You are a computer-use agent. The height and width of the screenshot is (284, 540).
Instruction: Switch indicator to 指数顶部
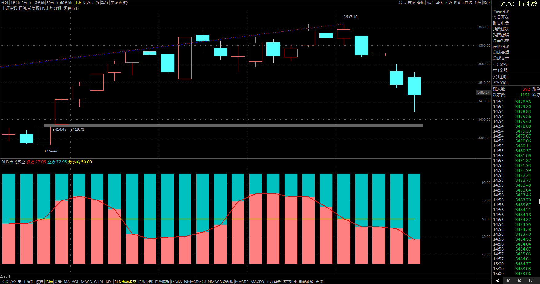click(145, 282)
